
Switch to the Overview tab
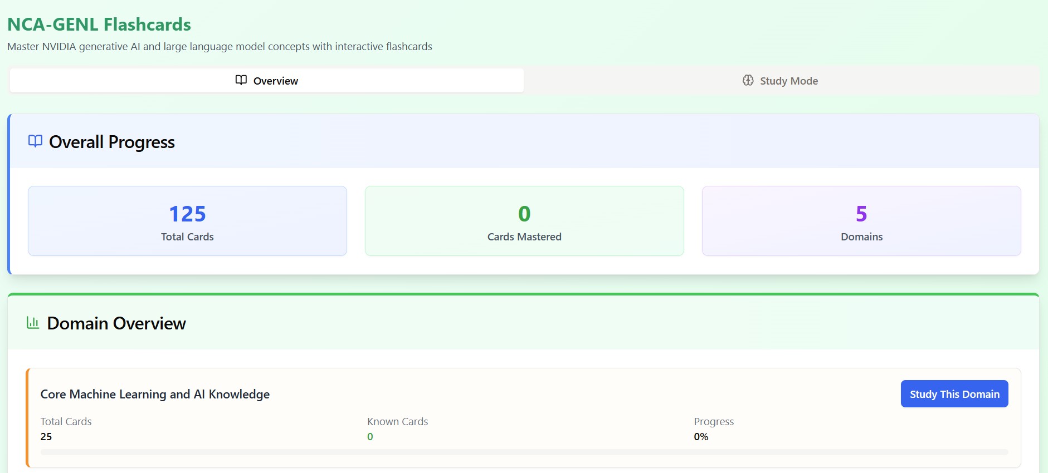click(x=266, y=81)
